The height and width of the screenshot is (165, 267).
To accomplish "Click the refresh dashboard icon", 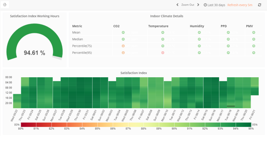I will (259, 5).
